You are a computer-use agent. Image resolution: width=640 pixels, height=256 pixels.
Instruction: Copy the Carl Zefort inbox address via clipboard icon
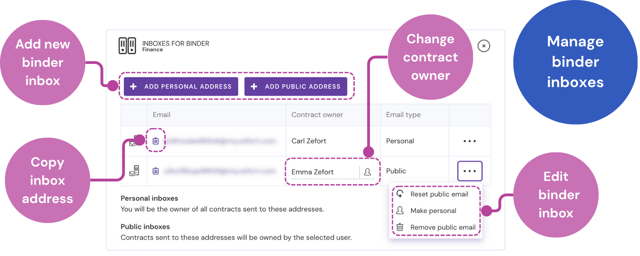click(156, 141)
